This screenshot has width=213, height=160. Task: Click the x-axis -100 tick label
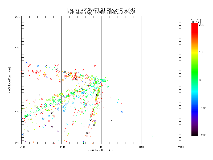pyautogui.click(x=61, y=147)
